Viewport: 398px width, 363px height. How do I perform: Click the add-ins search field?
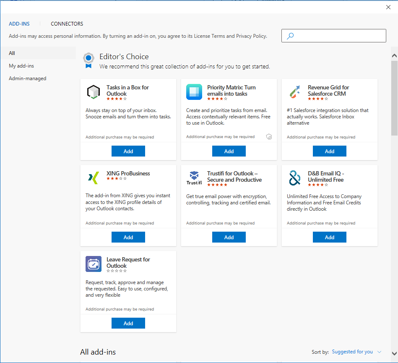334,36
